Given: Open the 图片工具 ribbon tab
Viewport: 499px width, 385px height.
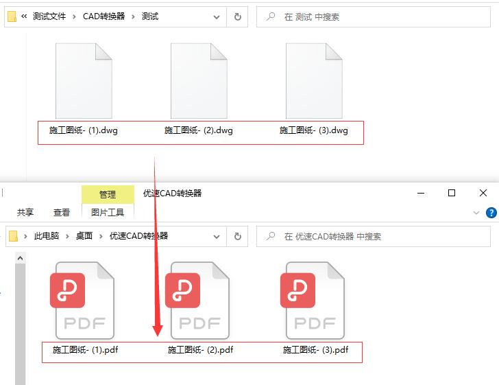Looking at the screenshot, I should pos(108,212).
